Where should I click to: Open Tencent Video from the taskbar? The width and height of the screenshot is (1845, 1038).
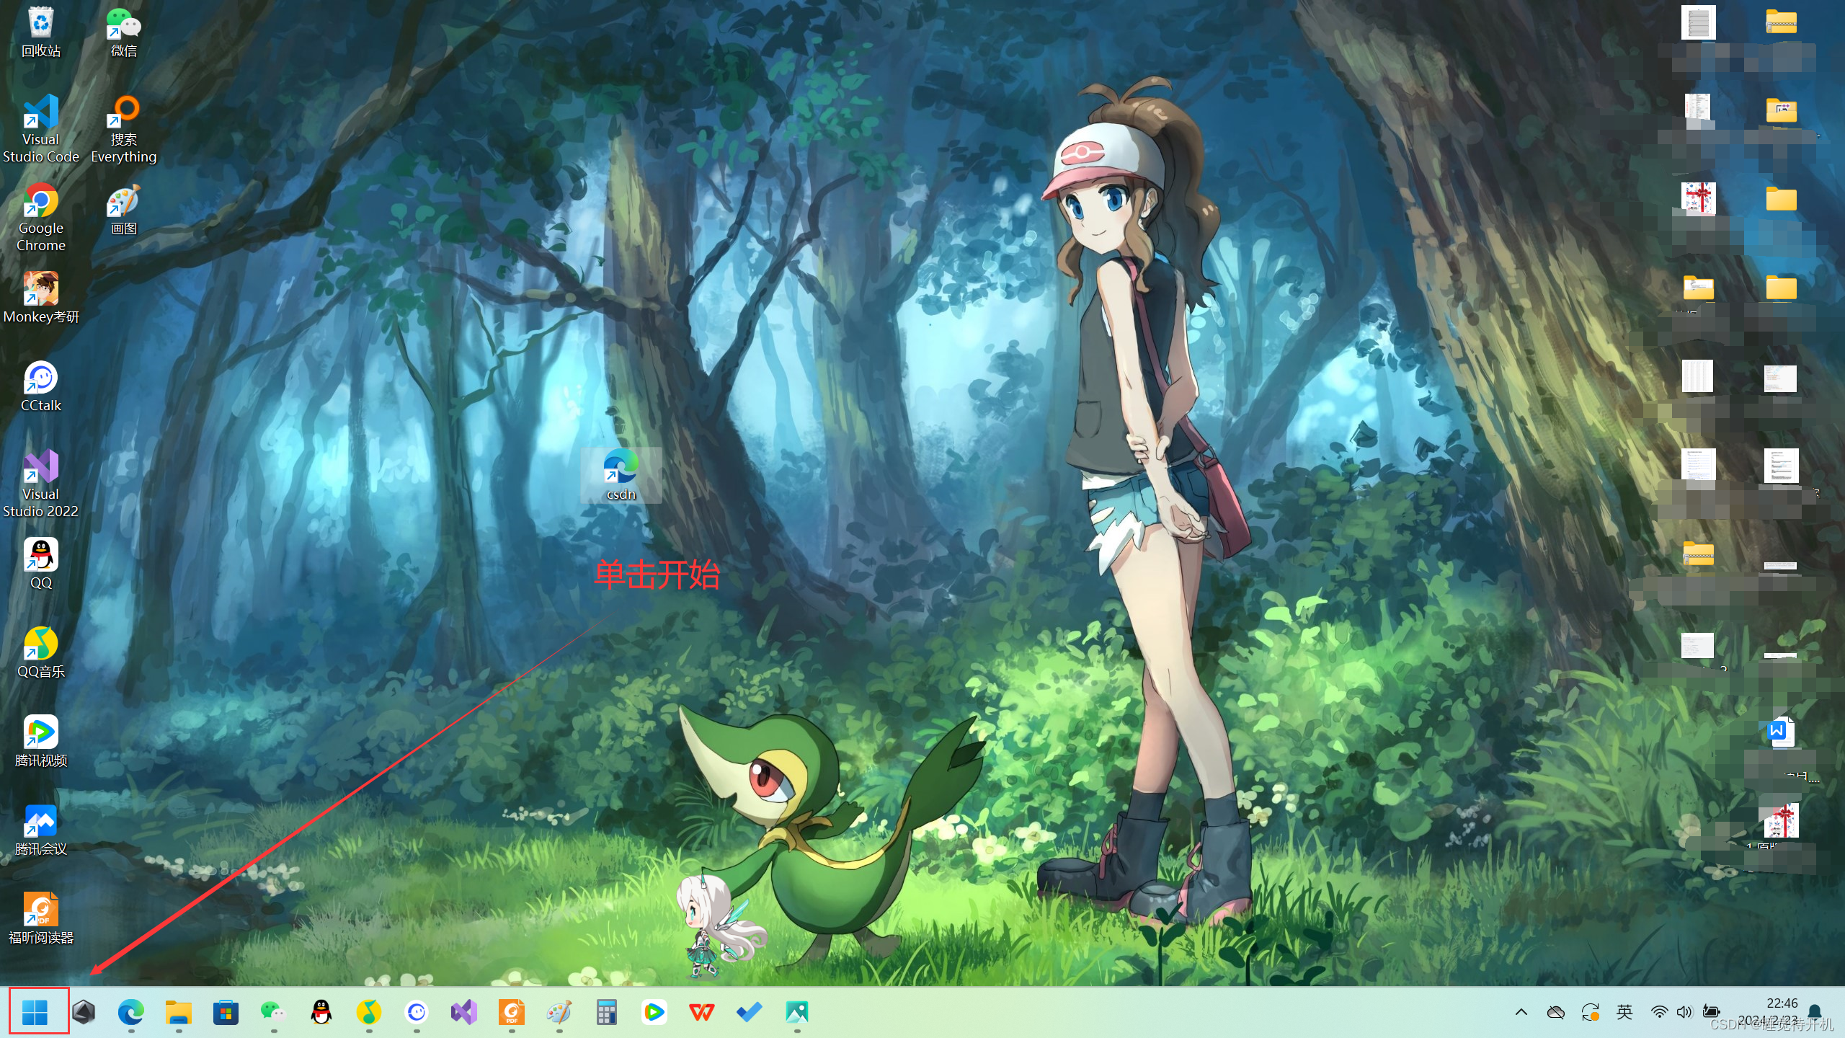click(654, 1012)
